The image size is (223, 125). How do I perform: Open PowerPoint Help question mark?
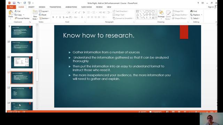click(198, 3)
